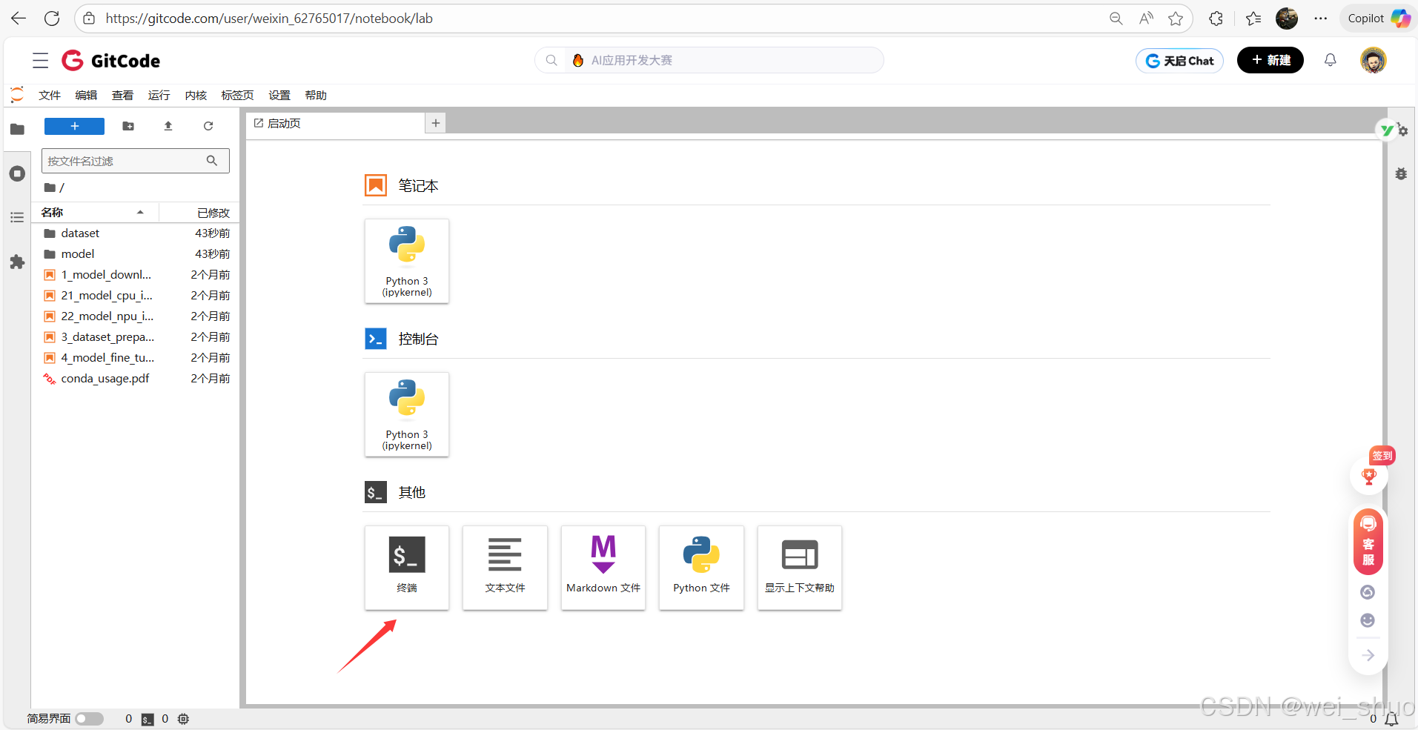Open 显示上下文帮助 card
Screen dimensions: 1418x730
click(800, 568)
